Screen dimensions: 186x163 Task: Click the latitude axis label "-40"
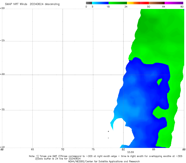(x=2, y=147)
